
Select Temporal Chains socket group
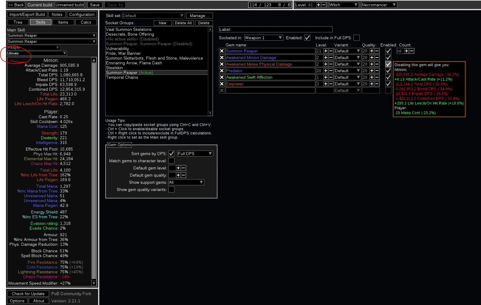coord(156,77)
